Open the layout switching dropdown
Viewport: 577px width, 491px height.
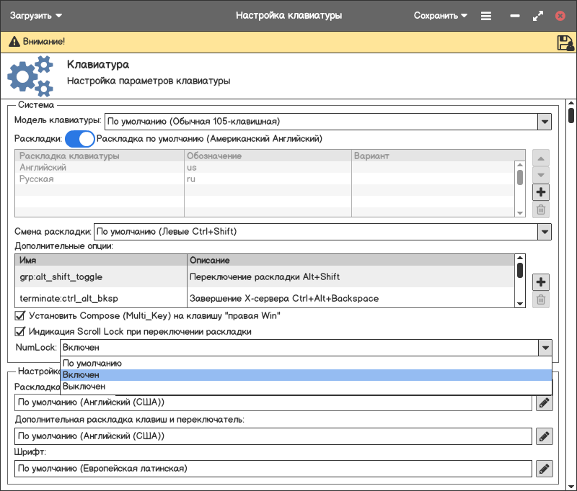[x=545, y=232]
